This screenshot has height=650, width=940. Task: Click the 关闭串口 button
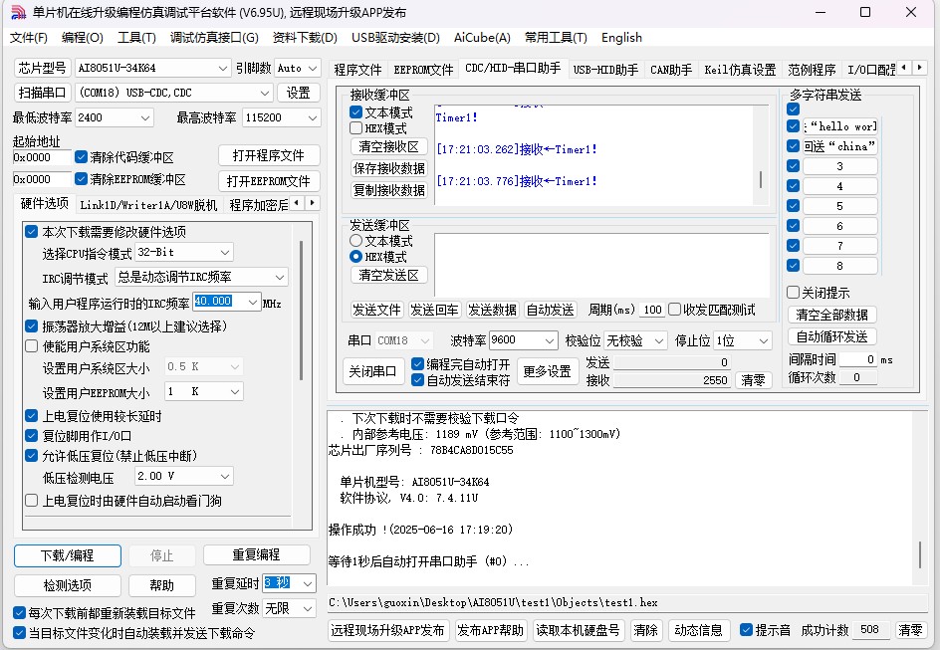[x=372, y=371]
